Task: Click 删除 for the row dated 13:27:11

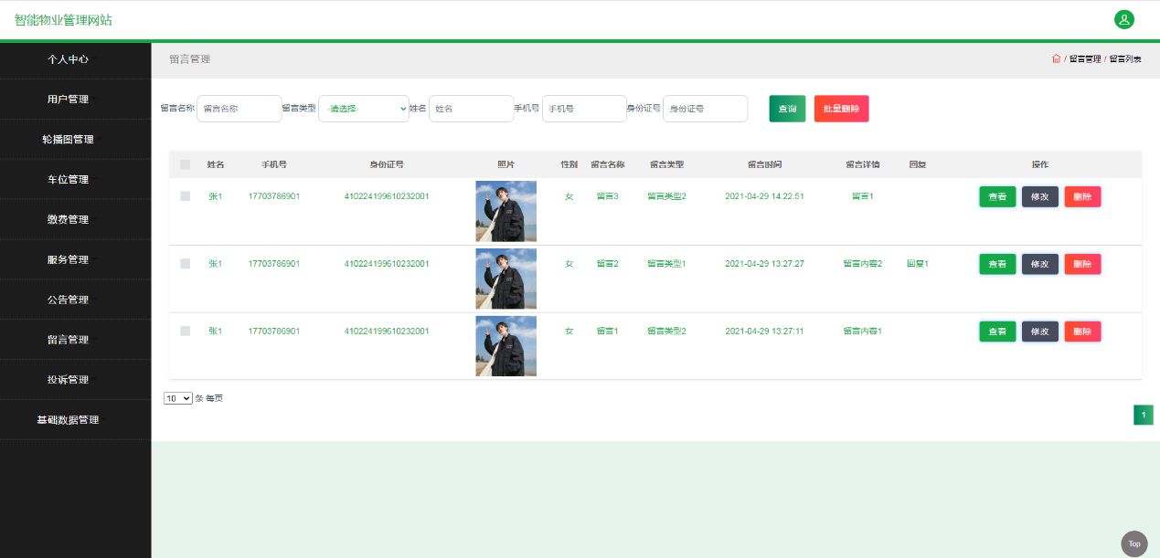Action: [x=1082, y=332]
